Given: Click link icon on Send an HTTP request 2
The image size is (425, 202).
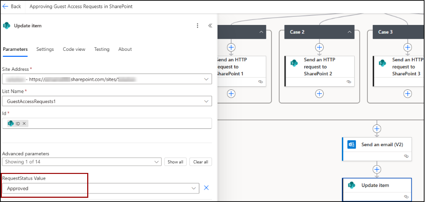Looking at the screenshot, I should point(349,82).
